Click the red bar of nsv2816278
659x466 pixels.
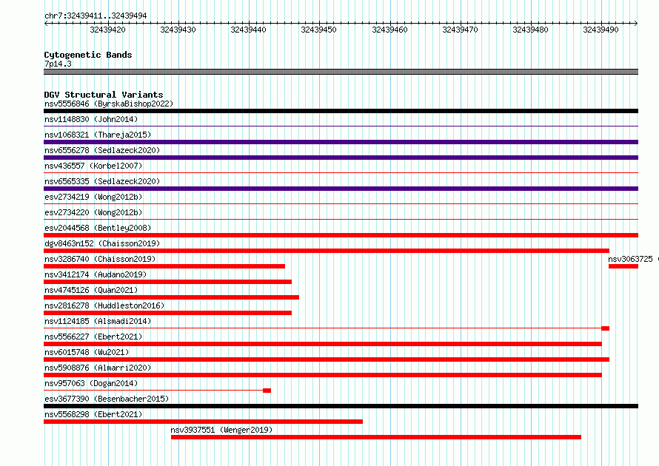(x=167, y=313)
